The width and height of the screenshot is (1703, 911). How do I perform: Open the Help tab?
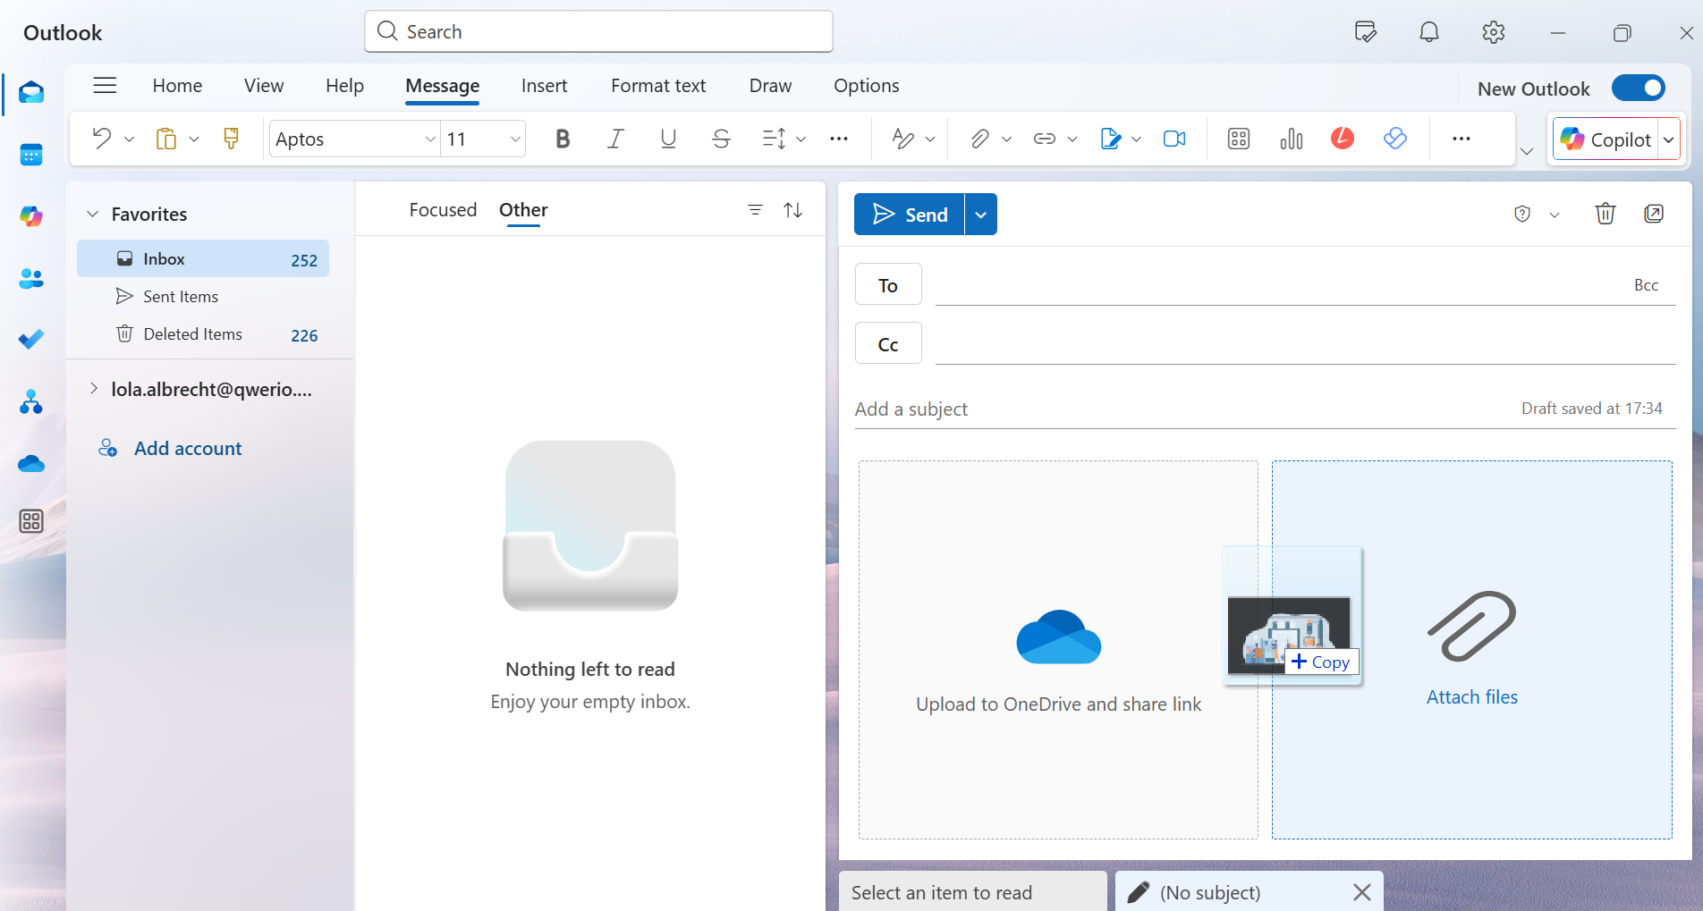(x=344, y=86)
